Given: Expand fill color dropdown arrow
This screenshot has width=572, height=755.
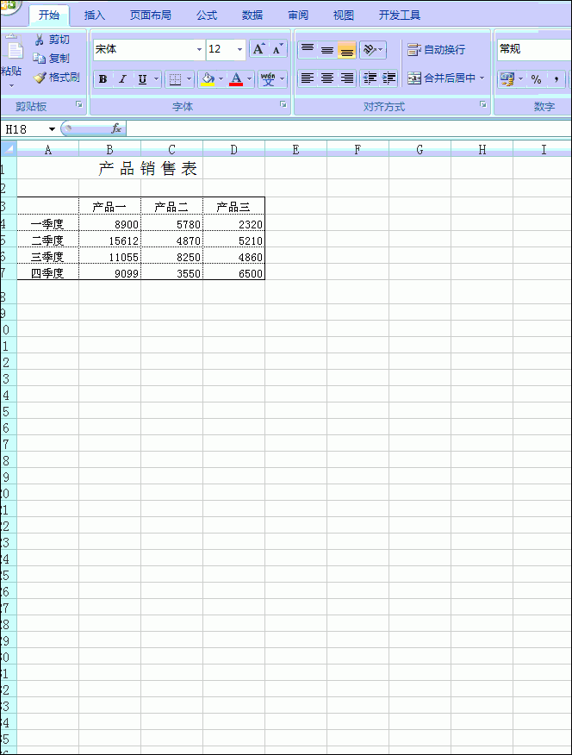Looking at the screenshot, I should [221, 79].
